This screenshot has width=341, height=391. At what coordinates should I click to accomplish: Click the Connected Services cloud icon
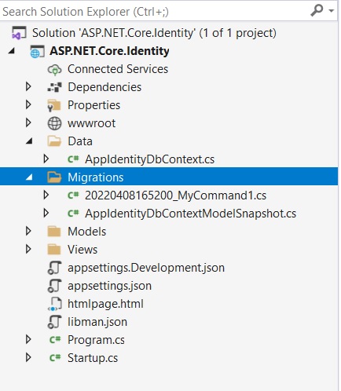[54, 69]
